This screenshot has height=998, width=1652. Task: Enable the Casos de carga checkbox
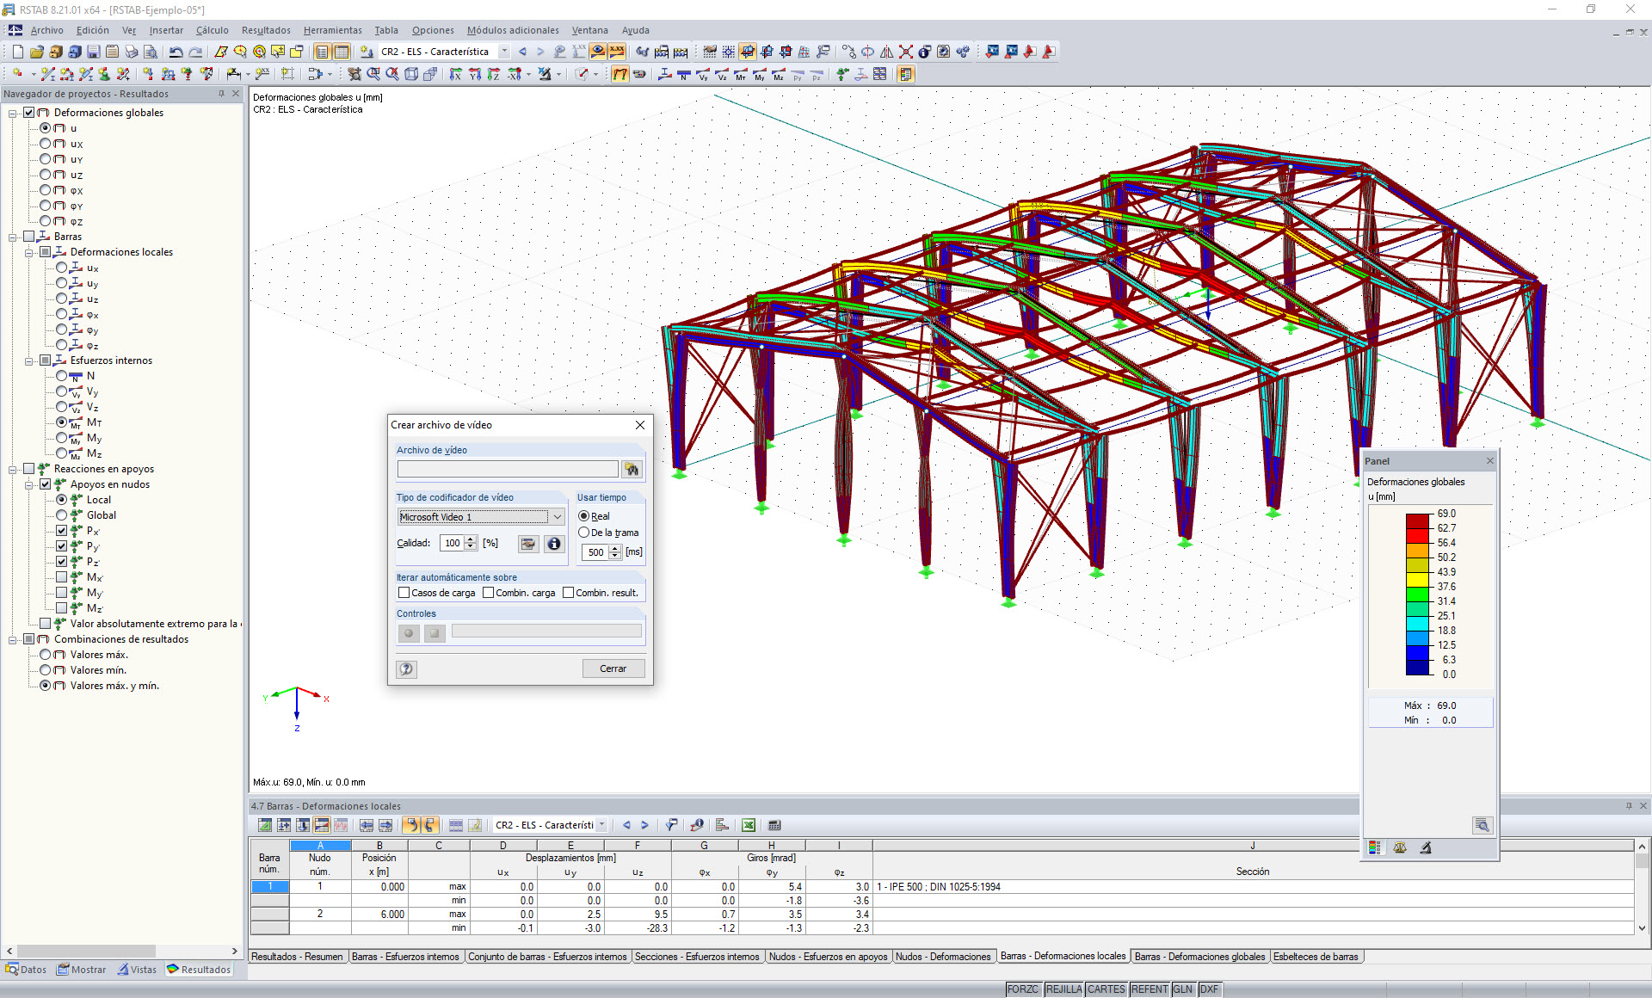coord(404,593)
